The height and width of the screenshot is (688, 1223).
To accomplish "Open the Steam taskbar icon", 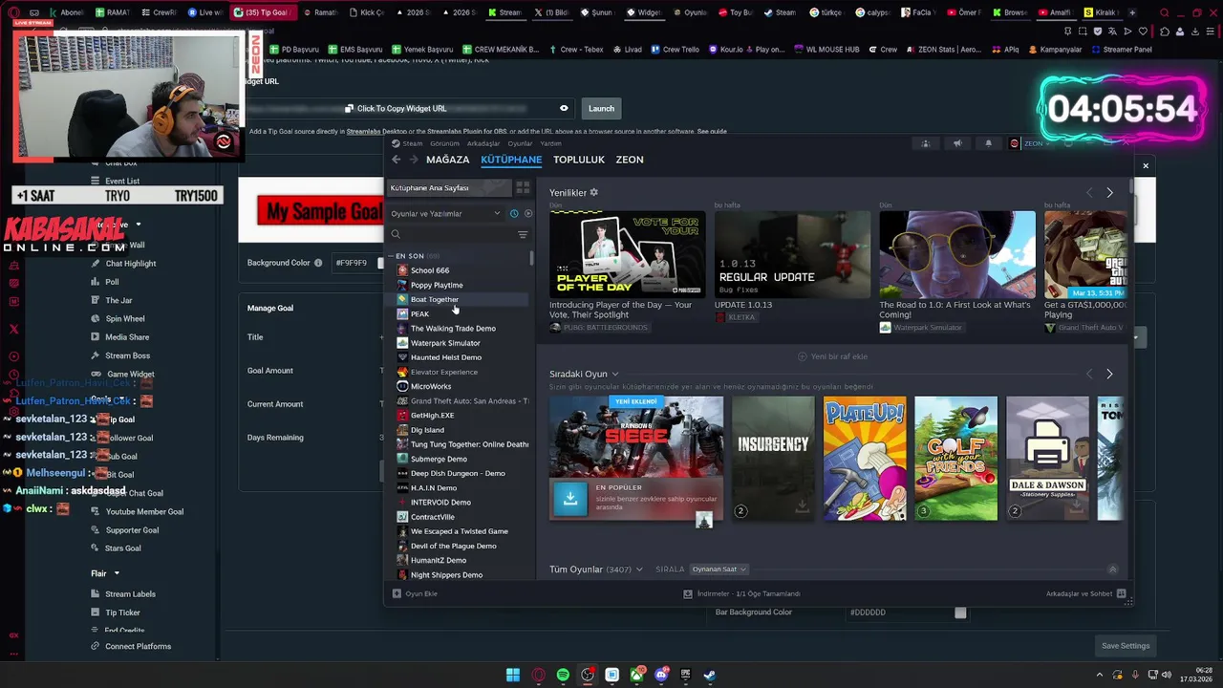I will pyautogui.click(x=709, y=675).
